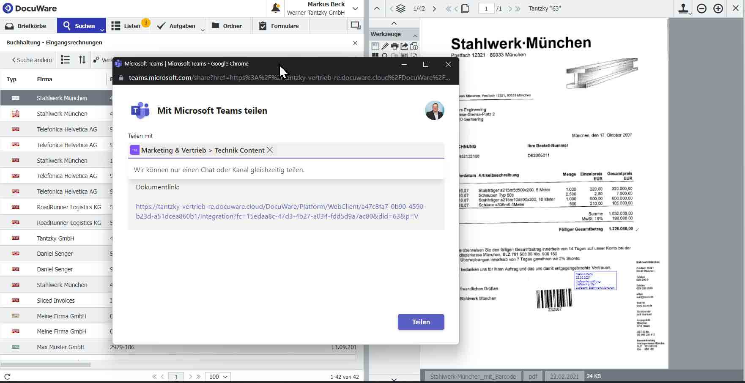Open the notifications bell in DocuWare header

pos(276,8)
